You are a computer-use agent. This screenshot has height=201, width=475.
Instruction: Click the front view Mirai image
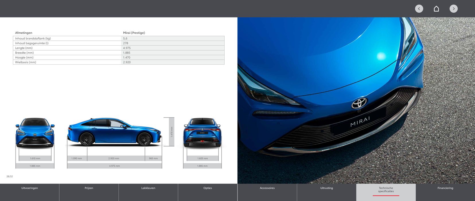click(x=35, y=132)
